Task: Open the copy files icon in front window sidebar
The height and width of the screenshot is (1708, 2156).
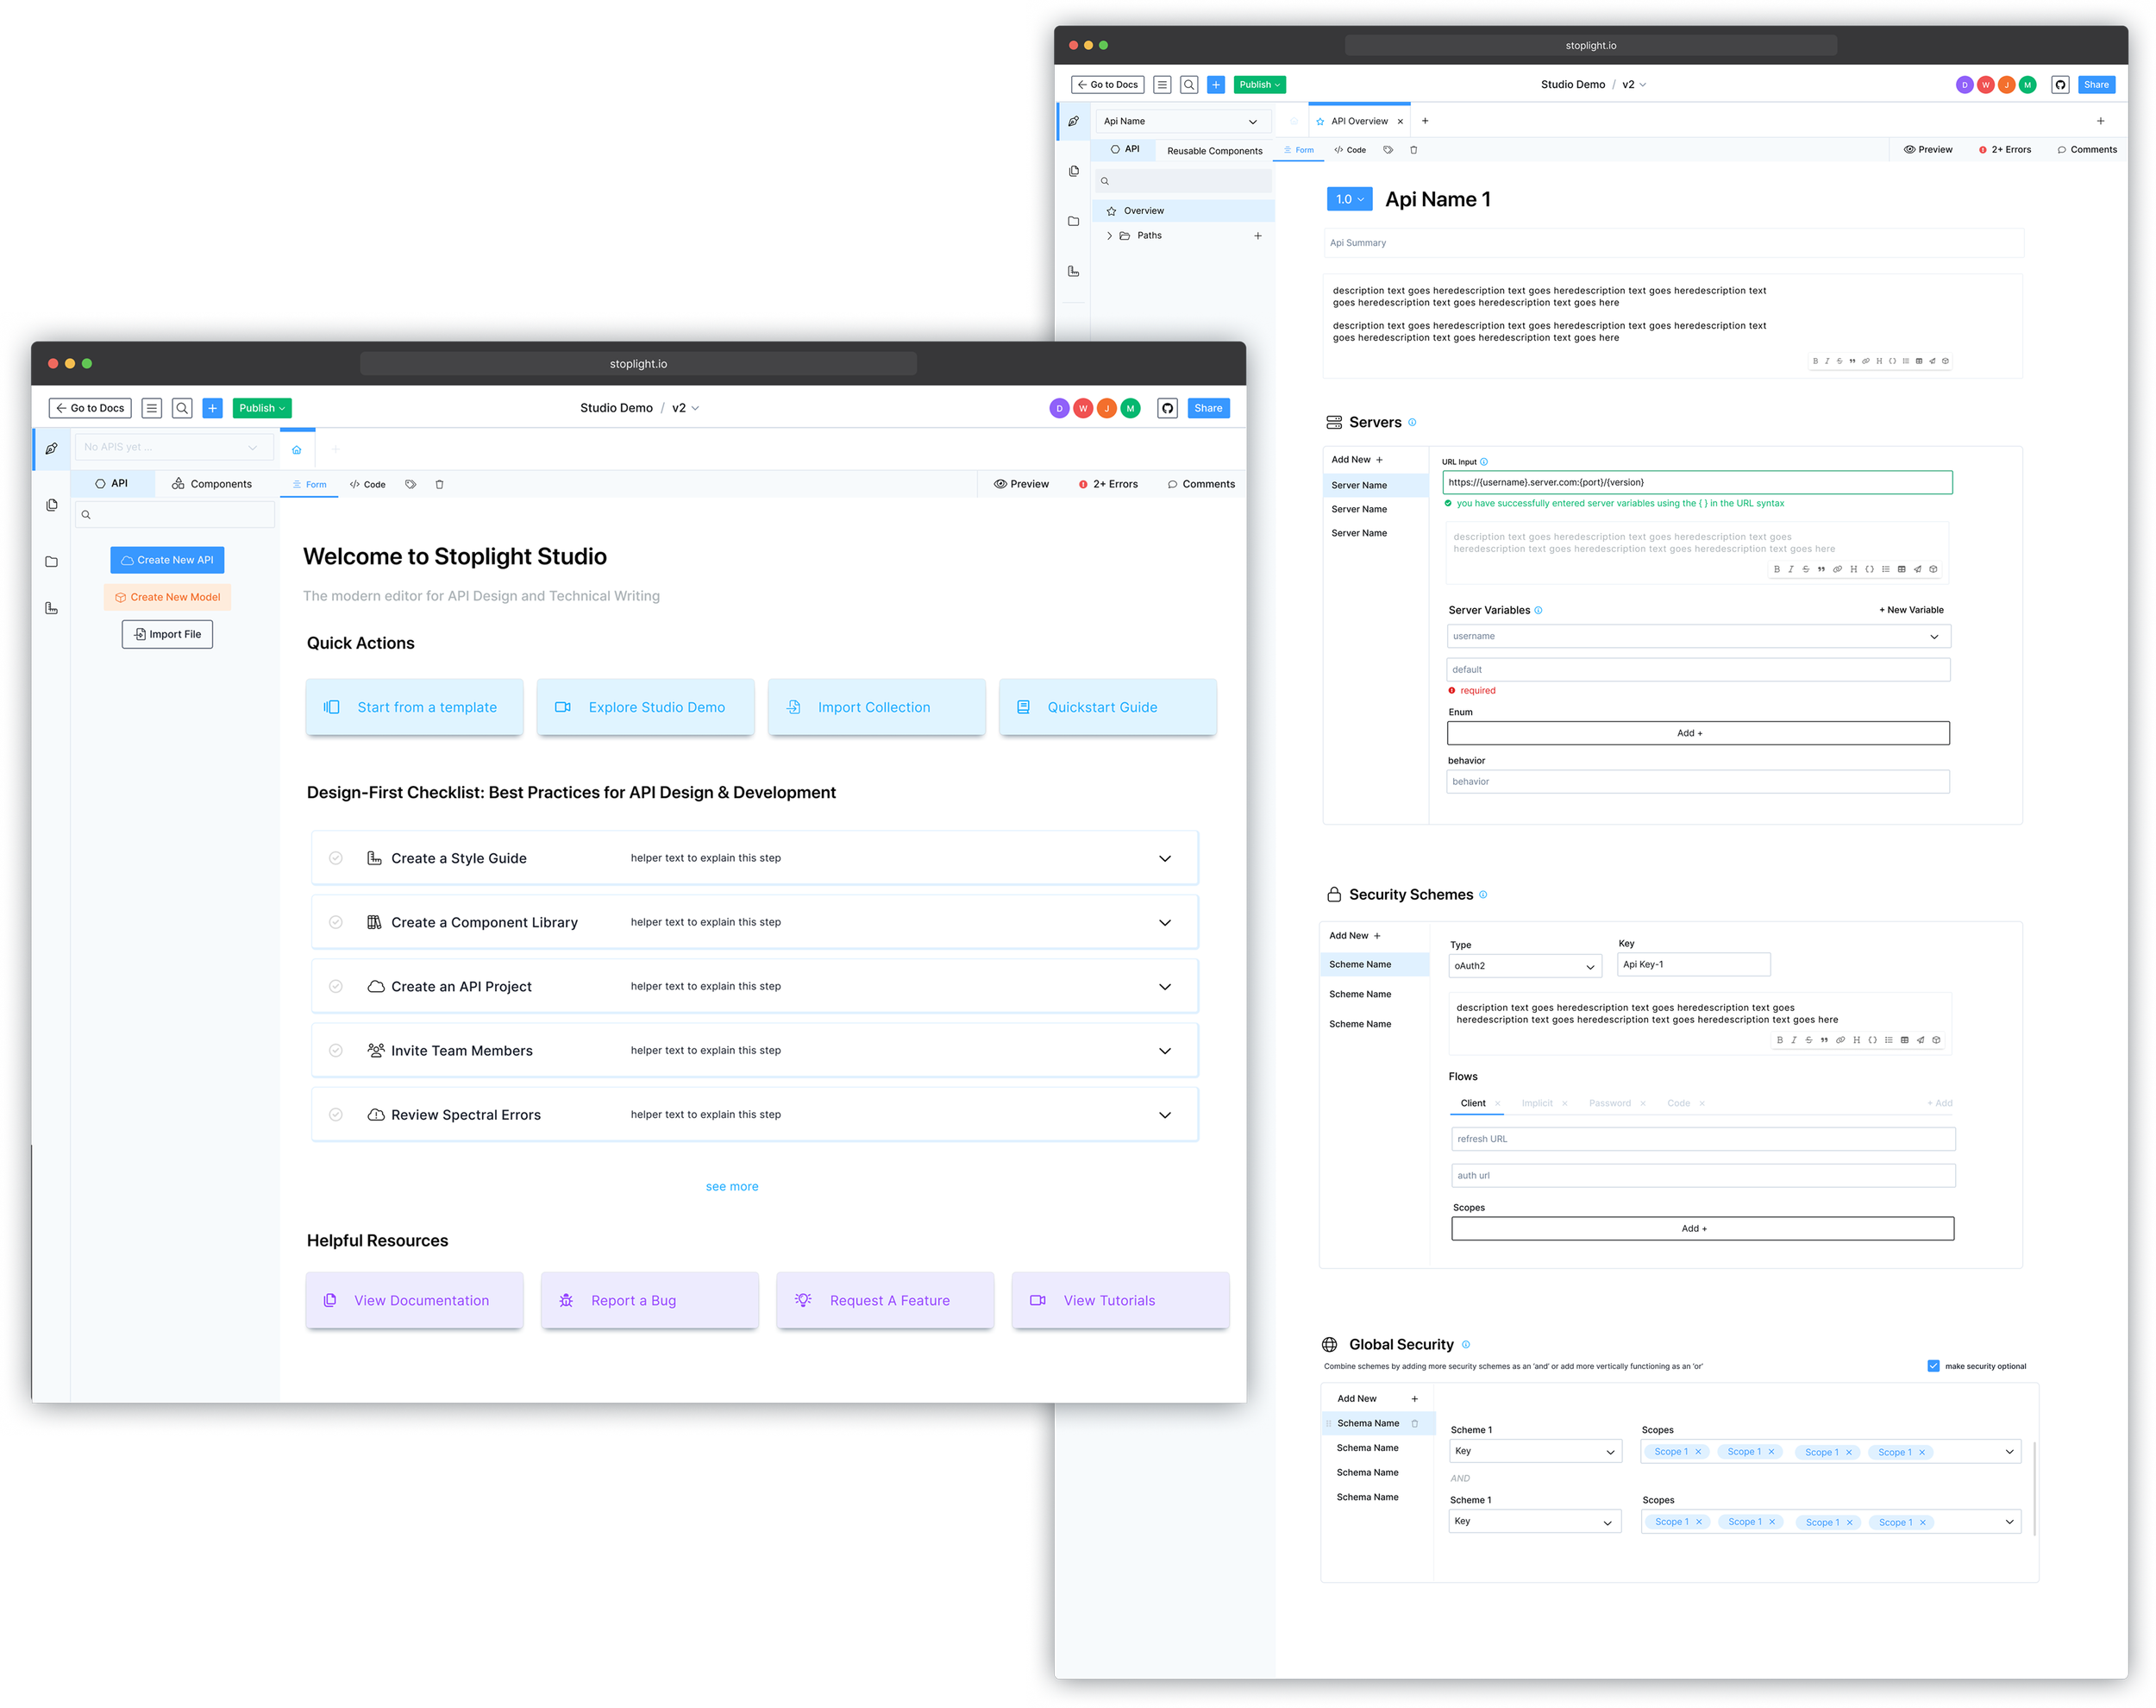Action: pos(52,505)
